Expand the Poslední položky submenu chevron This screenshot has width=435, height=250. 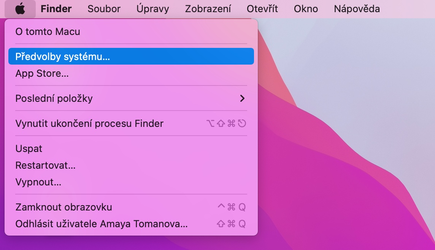pyautogui.click(x=242, y=98)
